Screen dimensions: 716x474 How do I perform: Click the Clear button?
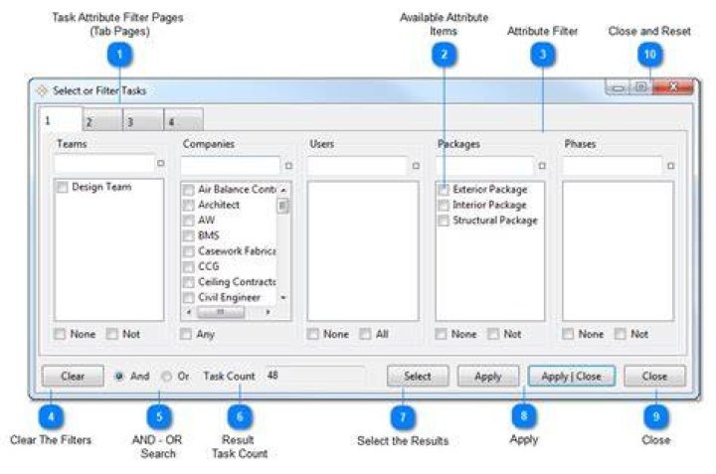coord(73,376)
